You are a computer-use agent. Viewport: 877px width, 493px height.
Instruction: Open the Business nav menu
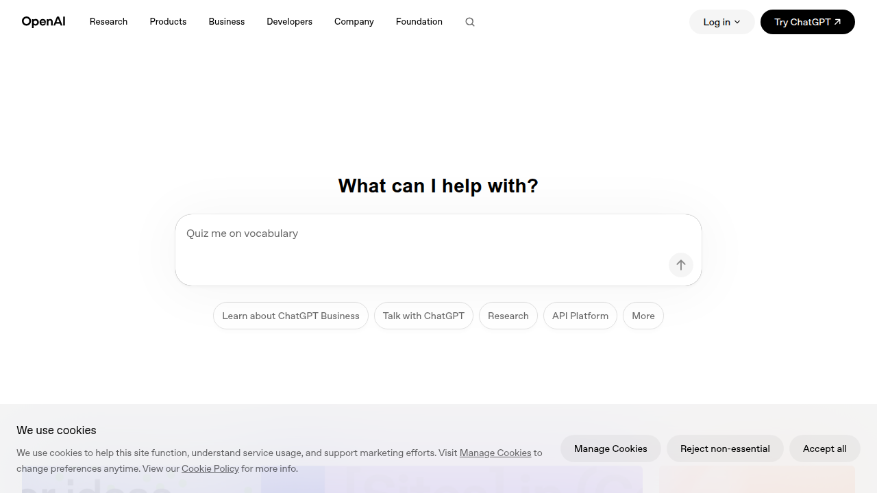pyautogui.click(x=227, y=22)
